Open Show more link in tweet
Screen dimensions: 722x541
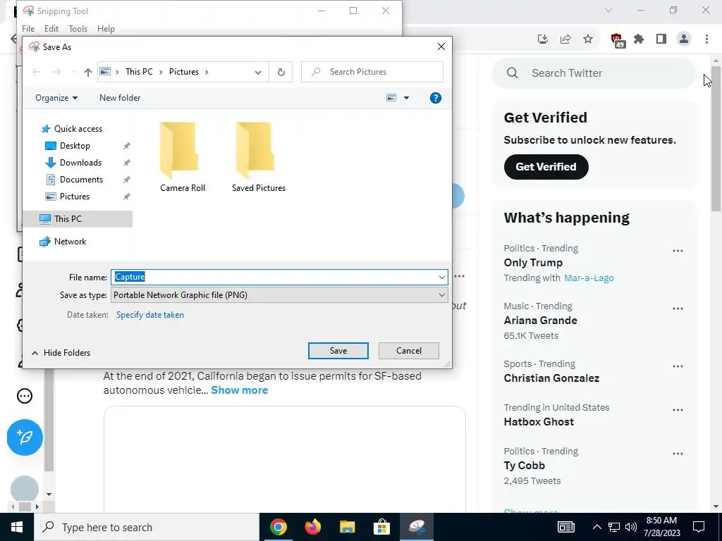click(x=239, y=390)
